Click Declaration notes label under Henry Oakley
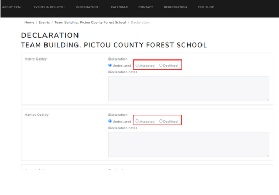The width and height of the screenshot is (279, 195). [x=123, y=72]
